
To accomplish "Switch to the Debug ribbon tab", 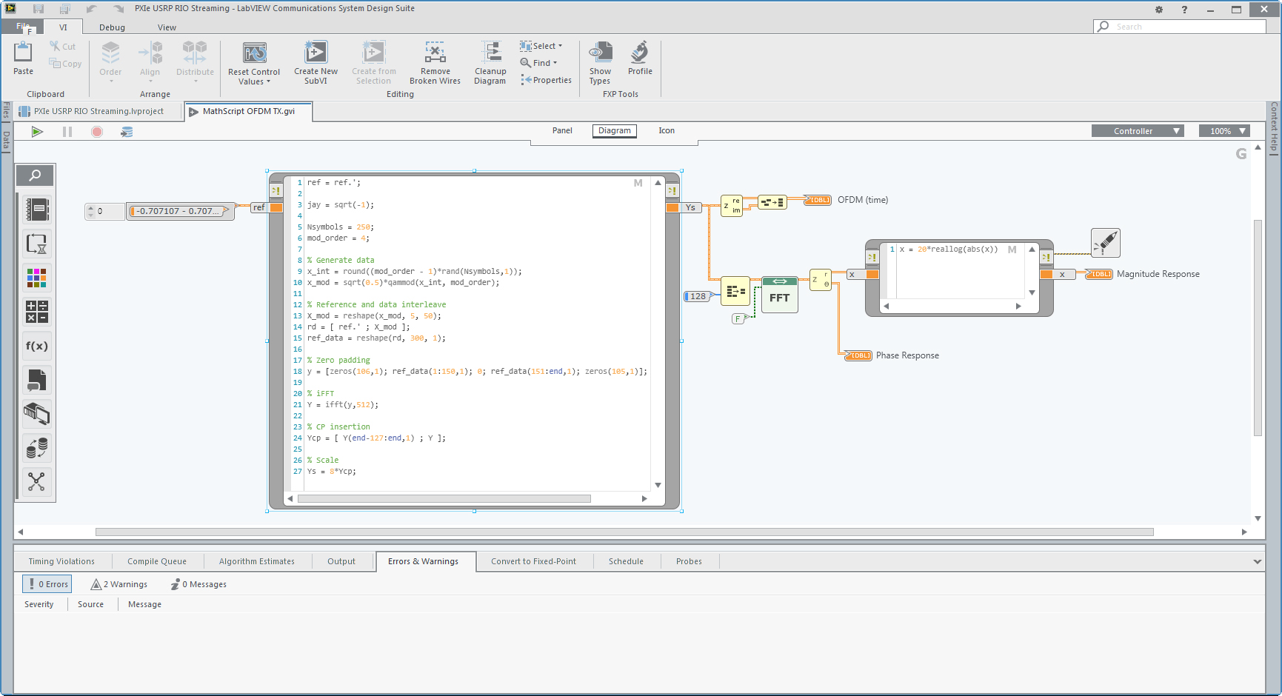I will pos(112,27).
